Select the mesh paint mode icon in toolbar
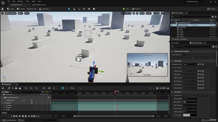This screenshot has height=122, width=218. (84, 9)
